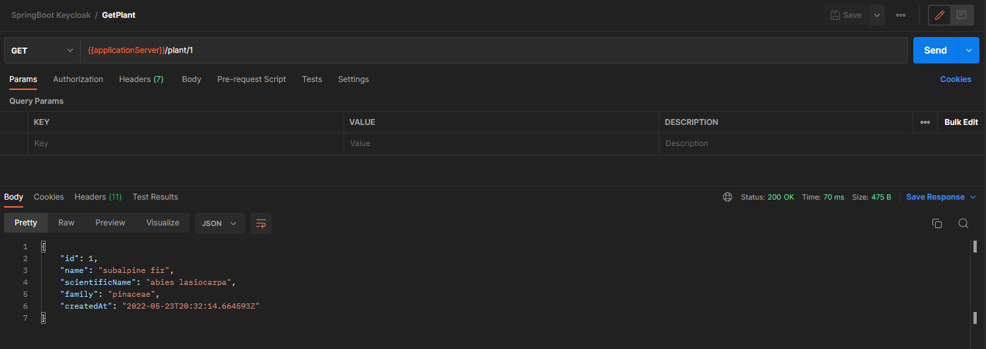This screenshot has width=986, height=349.
Task: Open the Authorization tab
Action: 78,79
